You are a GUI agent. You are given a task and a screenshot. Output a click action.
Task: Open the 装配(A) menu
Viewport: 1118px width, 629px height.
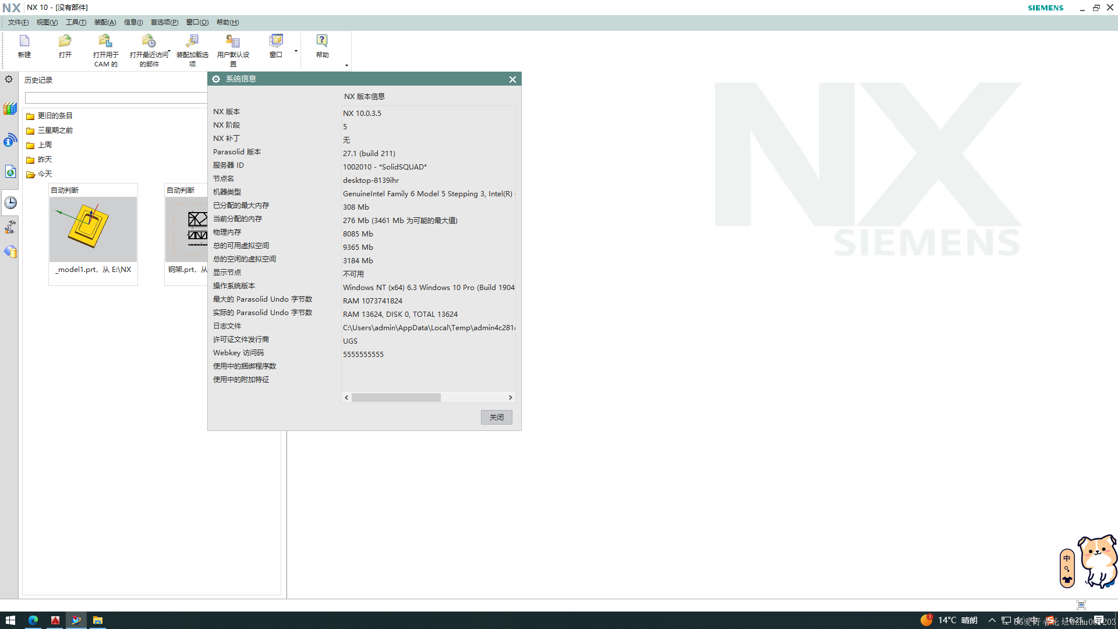click(x=105, y=22)
